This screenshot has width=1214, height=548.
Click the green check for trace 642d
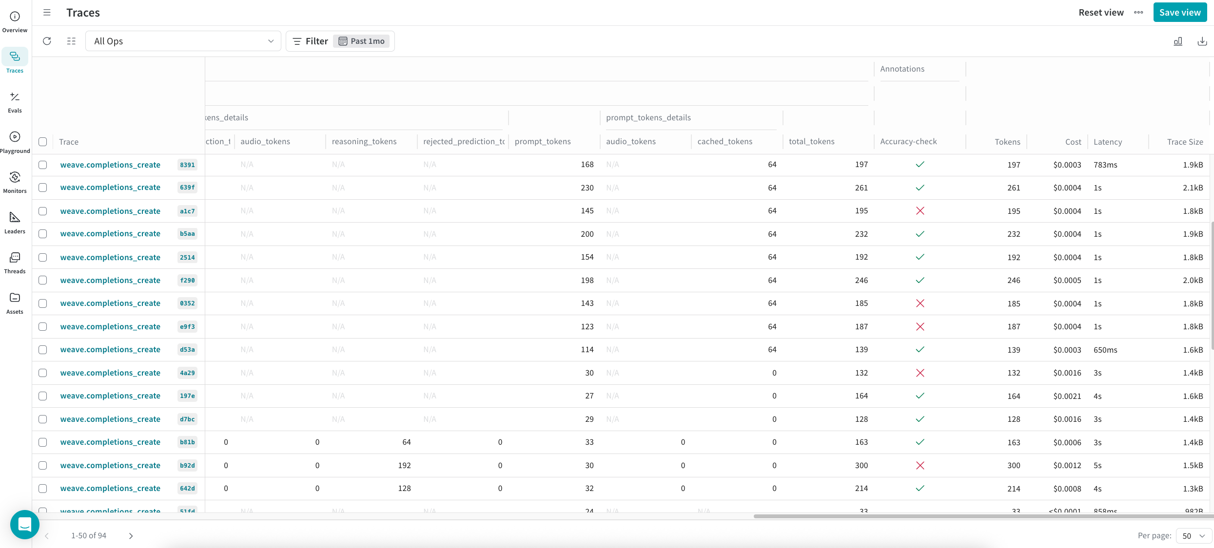point(920,489)
